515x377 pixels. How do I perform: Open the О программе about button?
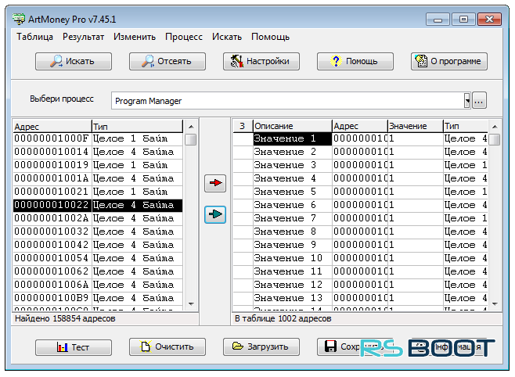click(449, 61)
